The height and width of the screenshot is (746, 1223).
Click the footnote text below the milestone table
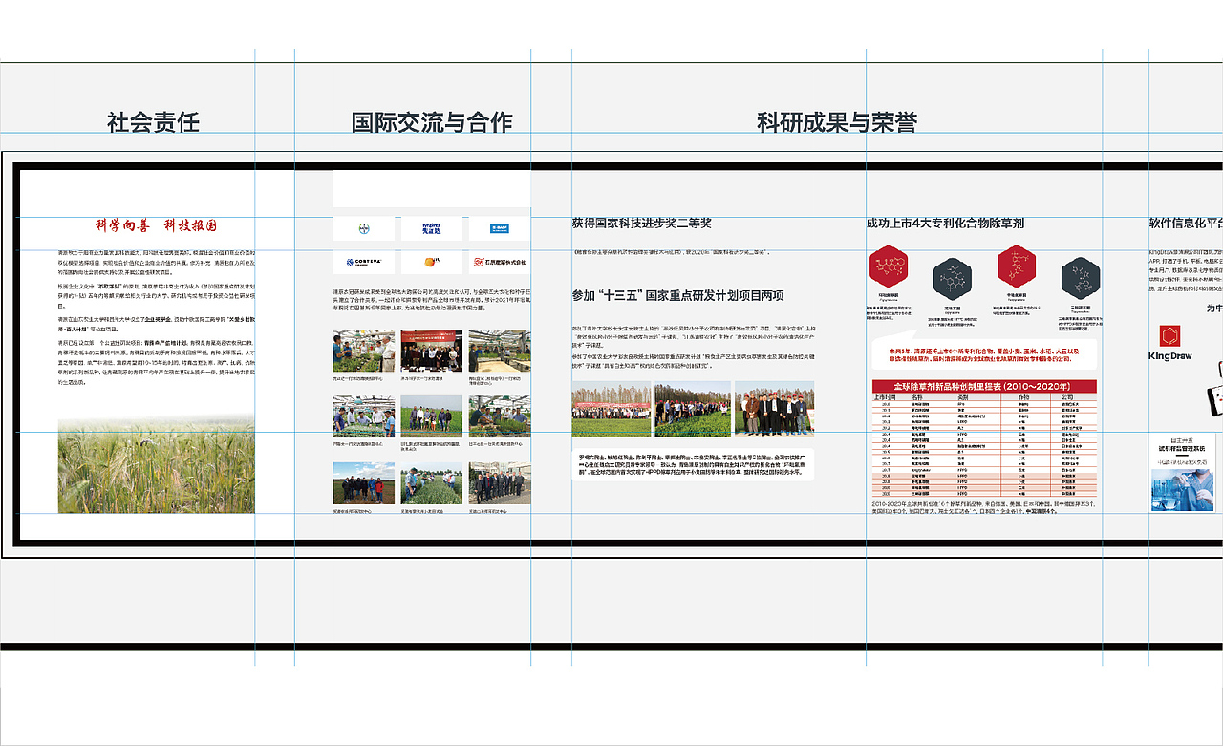coord(985,507)
